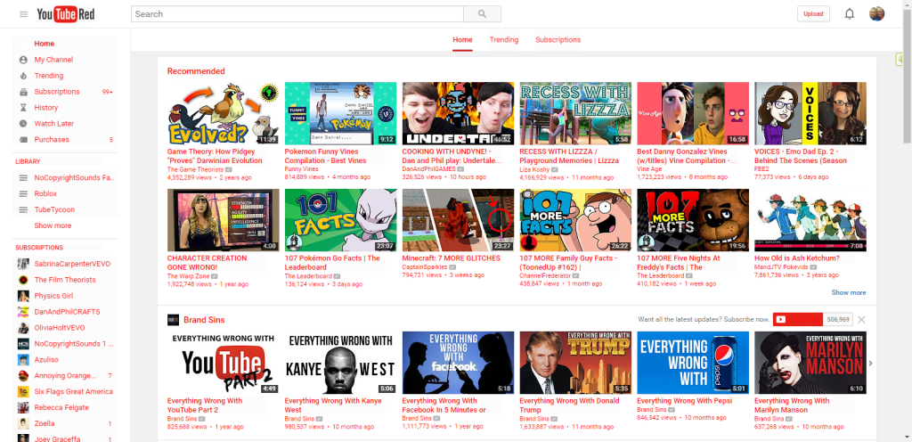Open How Old is Ash Ketchum thumbnail
Viewport: 912px width, 442px height.
click(x=810, y=220)
